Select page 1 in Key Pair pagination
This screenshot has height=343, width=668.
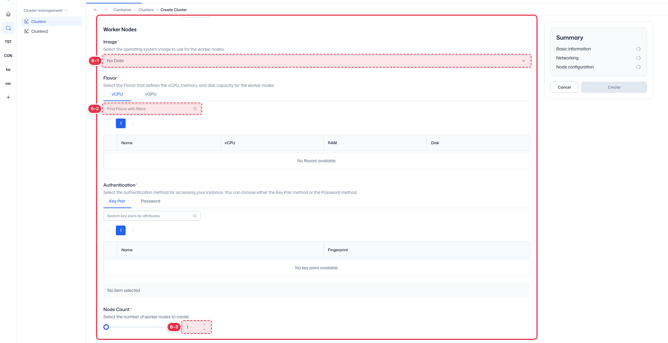(121, 230)
